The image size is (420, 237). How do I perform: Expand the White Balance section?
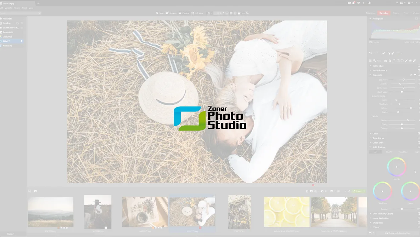380,70
